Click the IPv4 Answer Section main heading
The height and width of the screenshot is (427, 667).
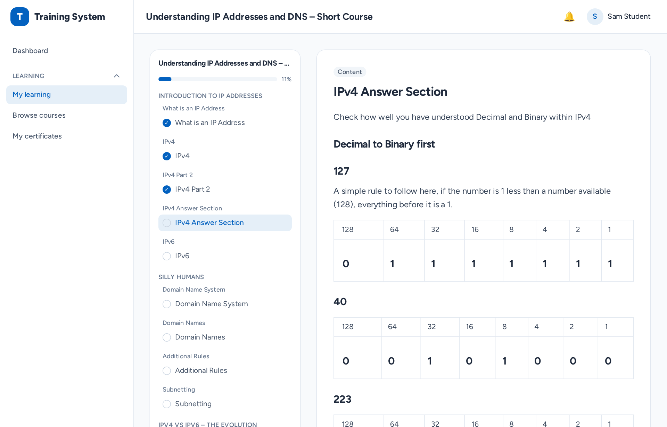point(390,92)
